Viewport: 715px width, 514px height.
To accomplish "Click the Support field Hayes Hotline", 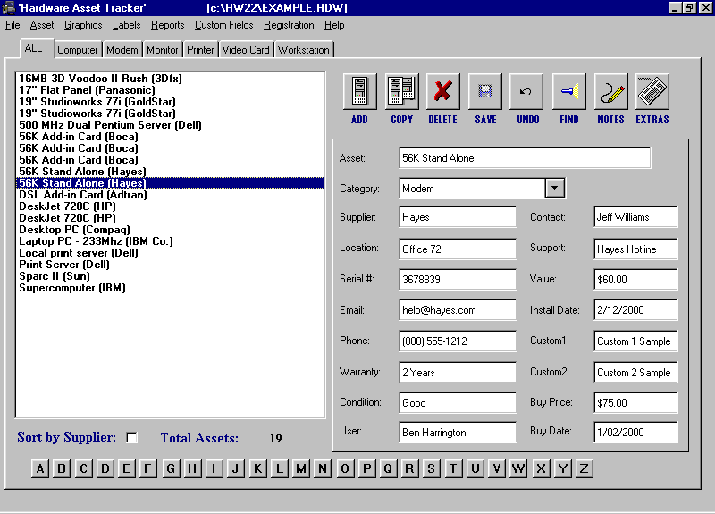I will click(x=635, y=249).
